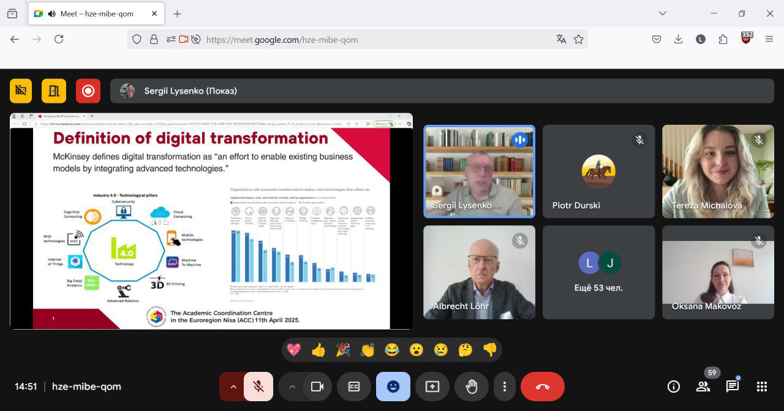
Task: Expand audio settings arrow beside microphone
Action: pos(233,387)
